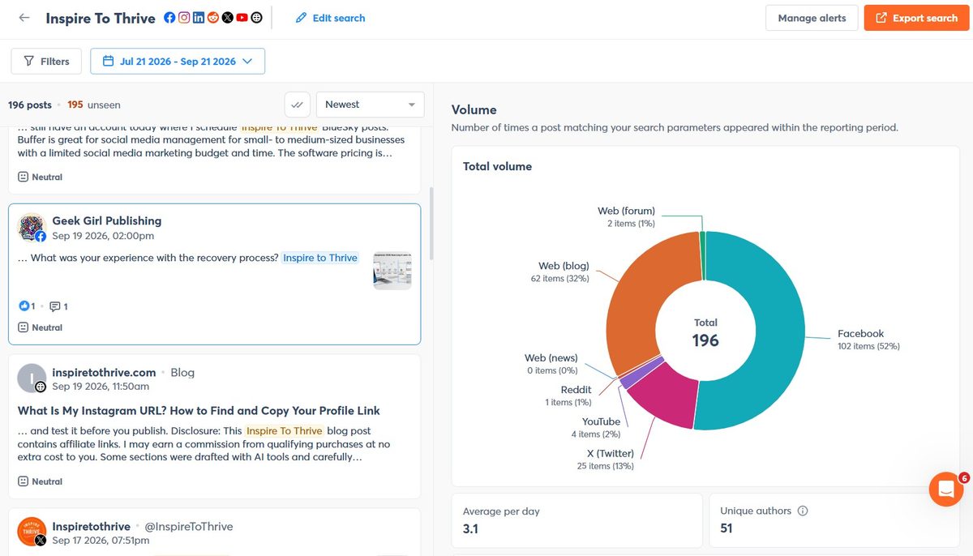
Task: Click the Neutral sentiment tag on Instagram URL post
Action: (41, 481)
